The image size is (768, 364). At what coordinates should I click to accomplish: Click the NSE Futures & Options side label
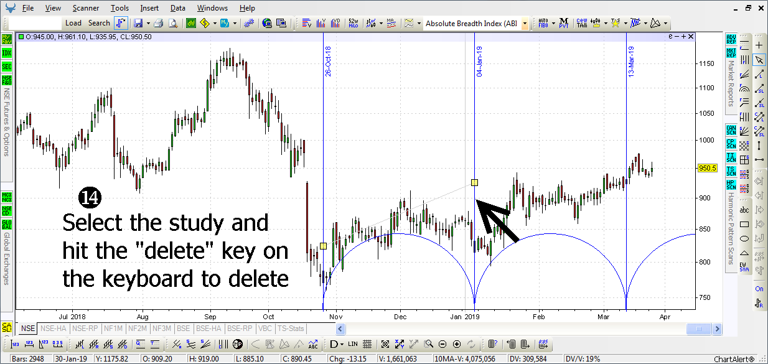tap(7, 121)
